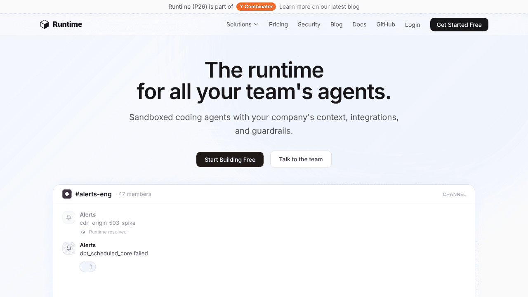The image size is (528, 297).
Task: Go to the Blog
Action: click(x=337, y=24)
